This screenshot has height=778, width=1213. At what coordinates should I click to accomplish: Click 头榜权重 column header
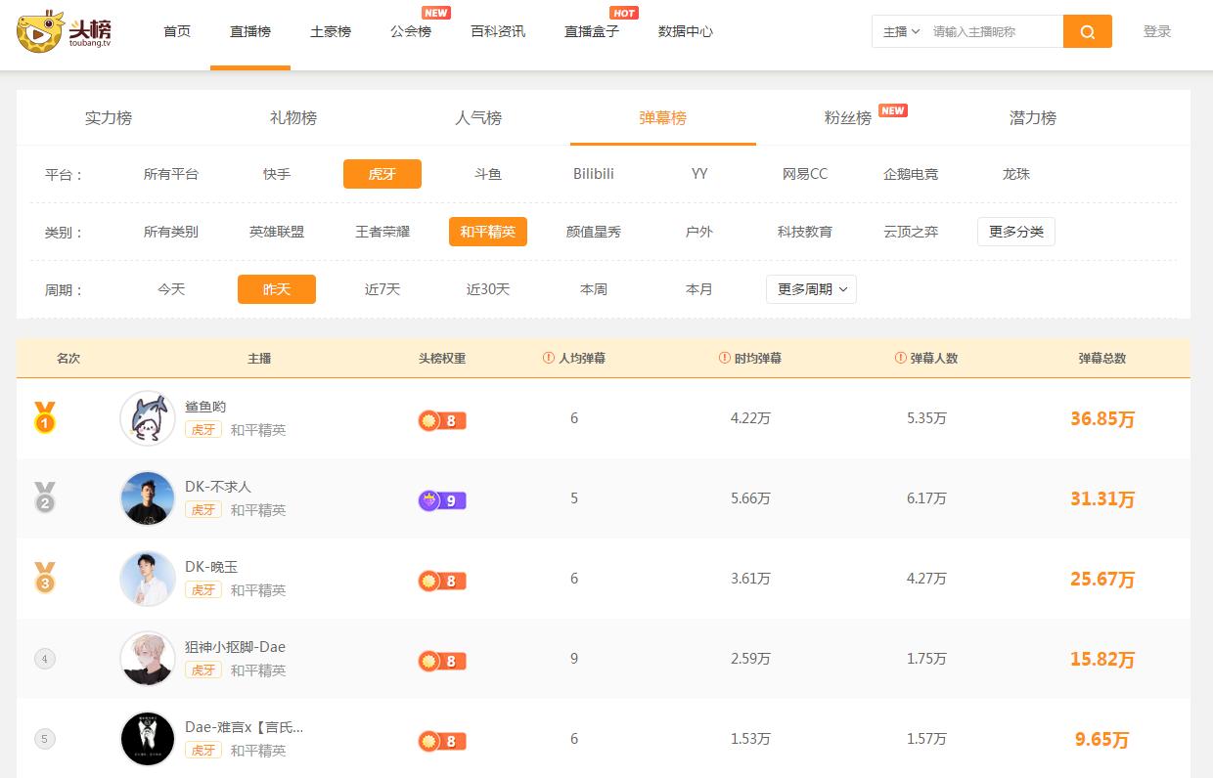(x=442, y=359)
